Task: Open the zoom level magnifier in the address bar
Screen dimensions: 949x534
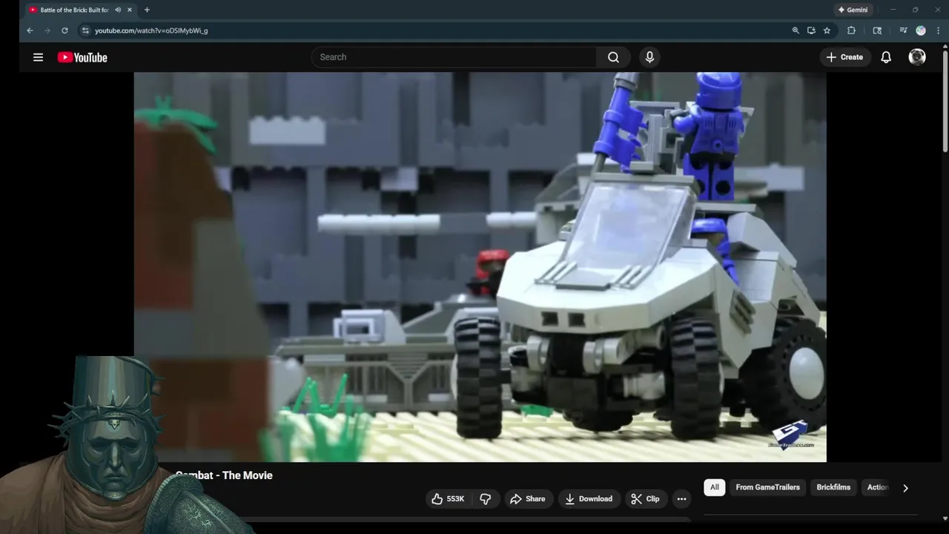Action: pos(796,30)
